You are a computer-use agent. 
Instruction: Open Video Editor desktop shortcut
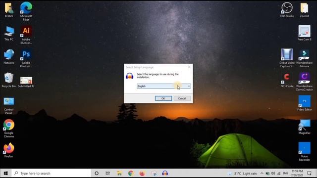304,103
